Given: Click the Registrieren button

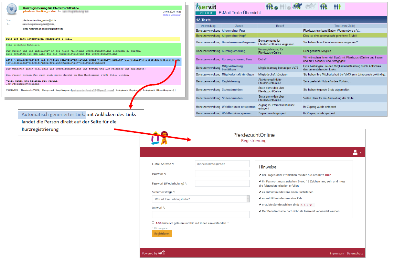Looking at the screenshot, I should point(162,234).
